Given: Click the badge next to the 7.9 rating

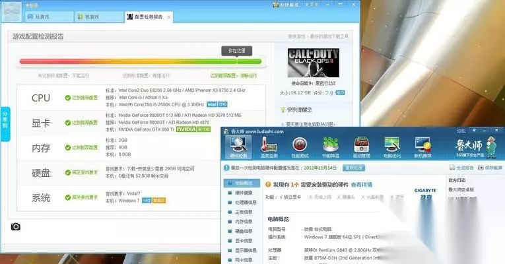Looking at the screenshot, I should (340, 92).
